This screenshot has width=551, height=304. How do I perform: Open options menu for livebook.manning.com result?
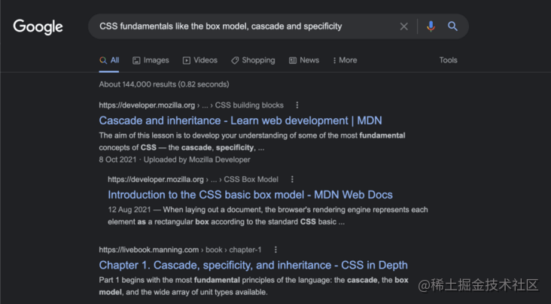pos(275,250)
